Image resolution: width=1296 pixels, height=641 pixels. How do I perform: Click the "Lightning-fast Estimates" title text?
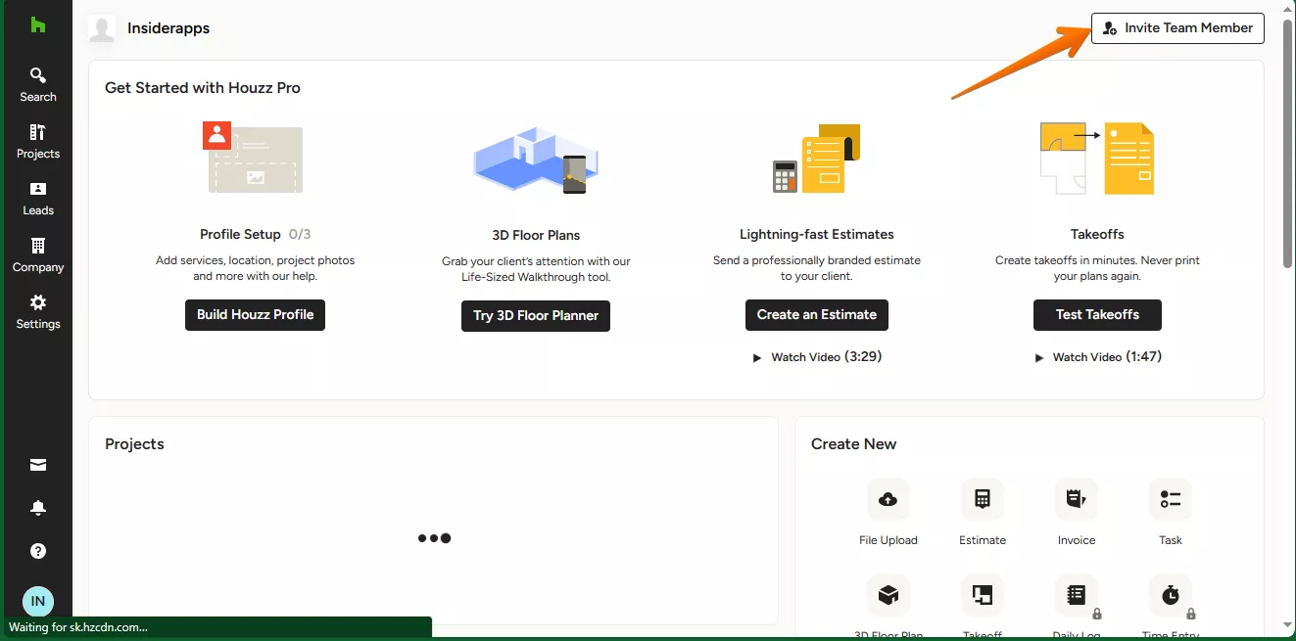coord(817,234)
